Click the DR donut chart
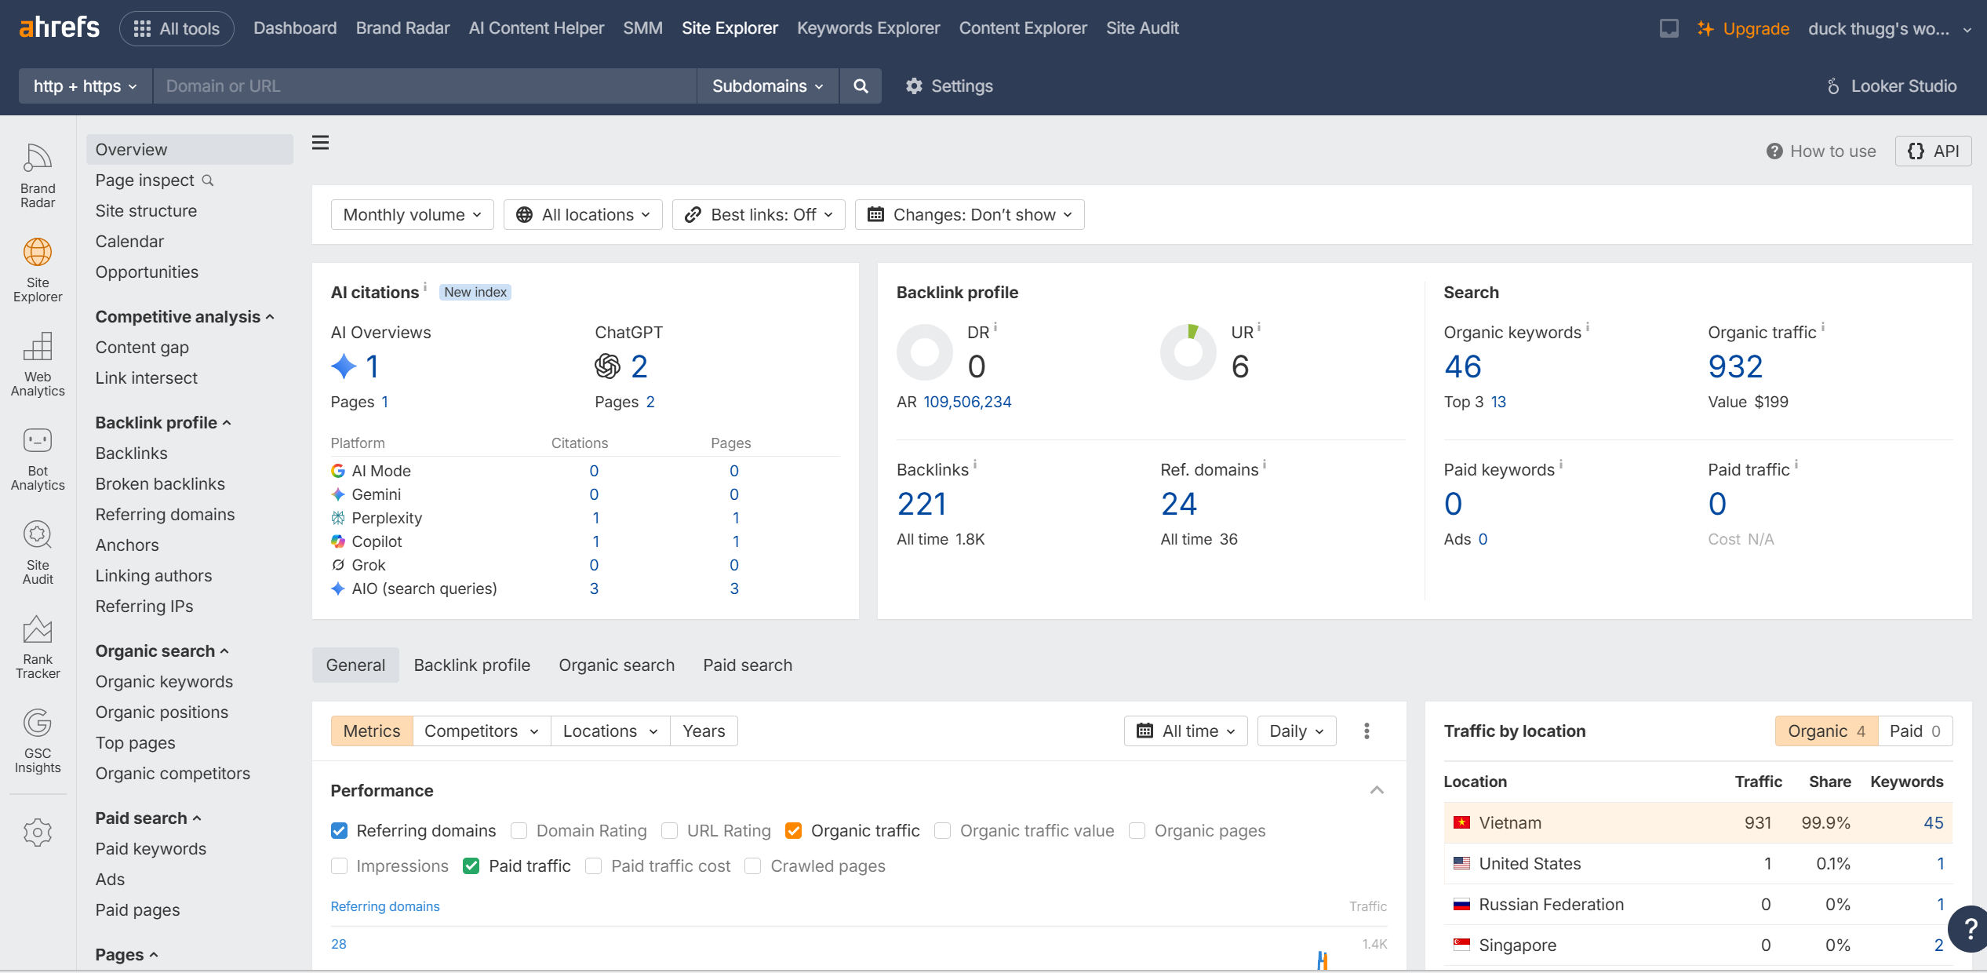The width and height of the screenshot is (1987, 973). 925,352
